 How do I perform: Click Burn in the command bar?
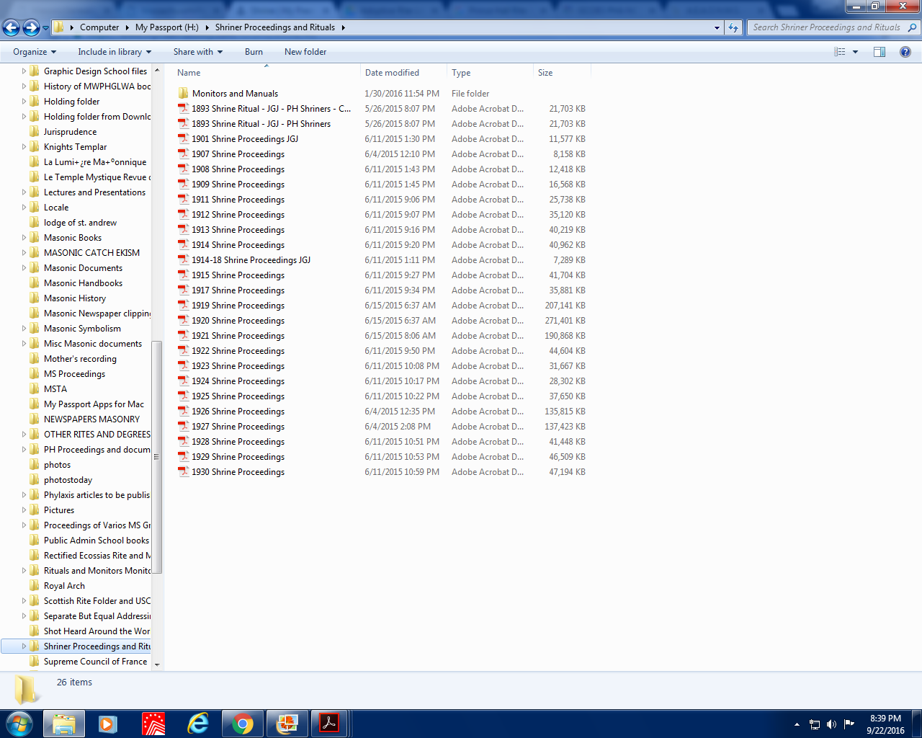254,52
